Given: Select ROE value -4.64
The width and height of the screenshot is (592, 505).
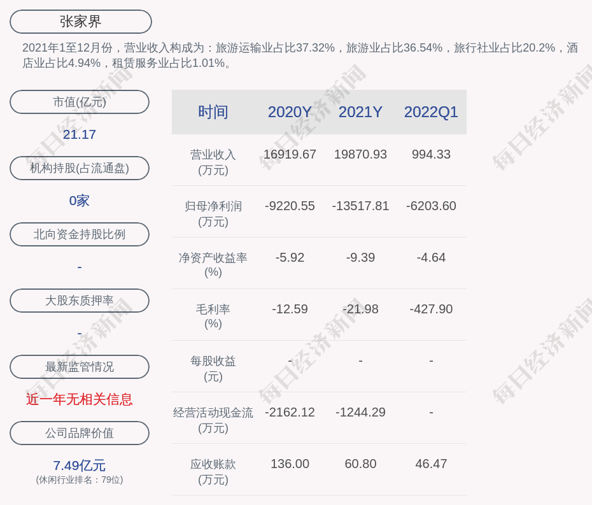Looking at the screenshot, I should [x=431, y=258].
